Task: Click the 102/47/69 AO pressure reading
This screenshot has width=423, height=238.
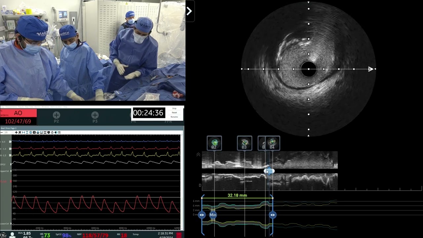Action: tap(18, 121)
